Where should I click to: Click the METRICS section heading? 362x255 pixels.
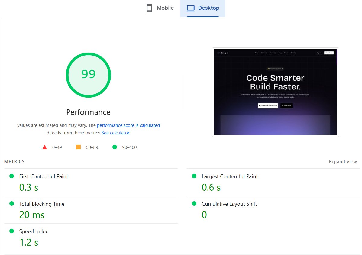coord(14,162)
